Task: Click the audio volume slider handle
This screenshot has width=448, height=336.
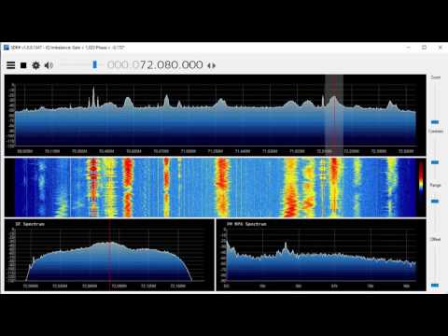Action: pyautogui.click(x=95, y=64)
